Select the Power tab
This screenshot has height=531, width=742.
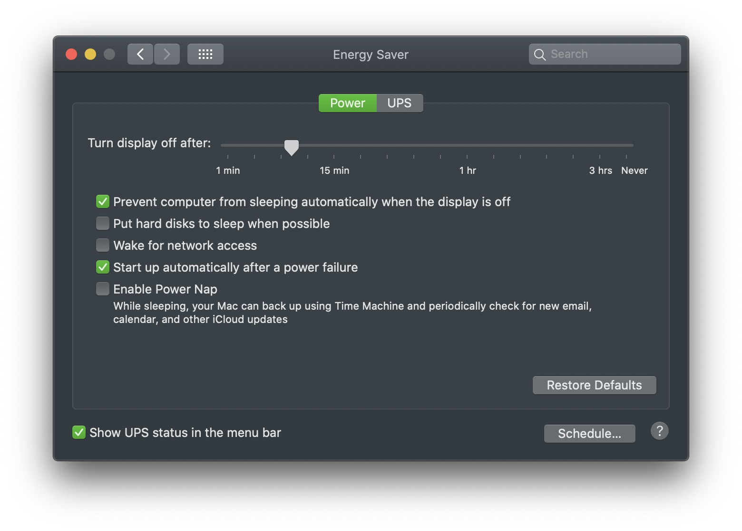348,103
